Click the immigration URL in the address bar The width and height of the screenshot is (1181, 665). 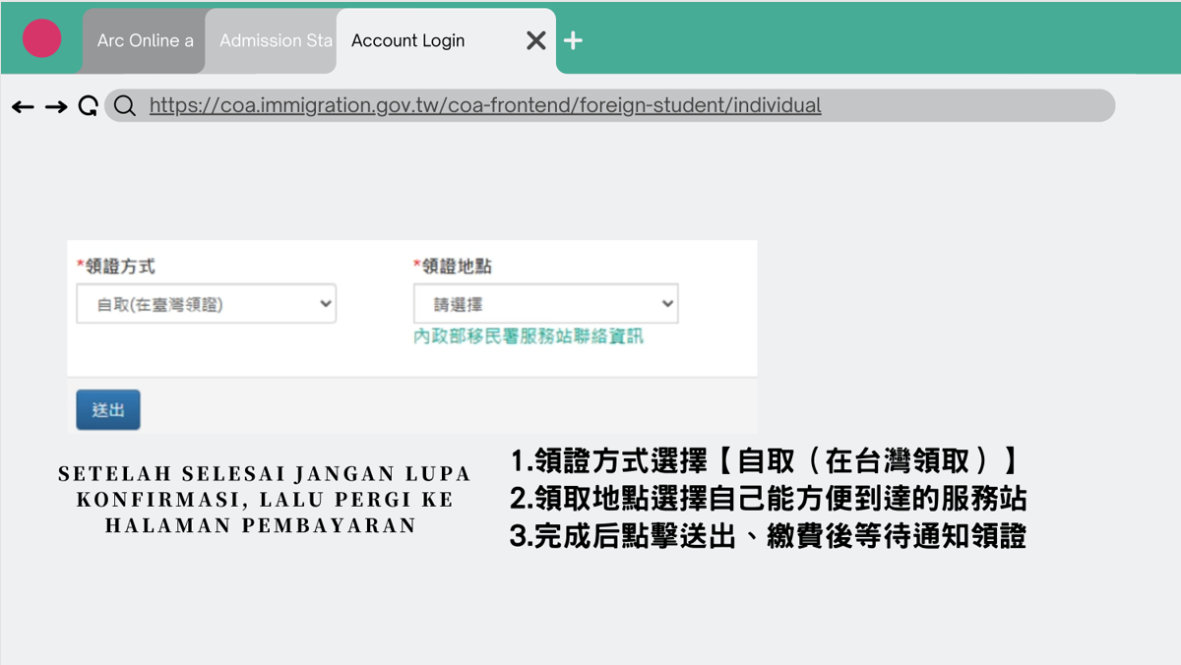click(x=482, y=104)
